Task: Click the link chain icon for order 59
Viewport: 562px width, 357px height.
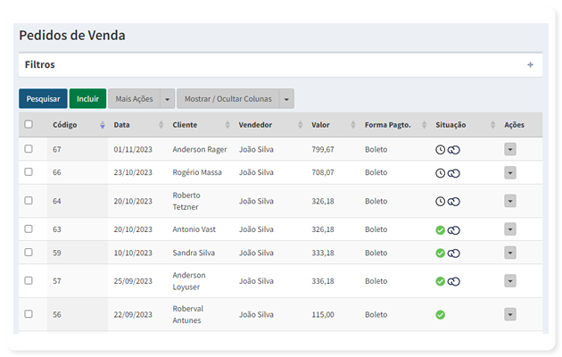Action: 454,253
